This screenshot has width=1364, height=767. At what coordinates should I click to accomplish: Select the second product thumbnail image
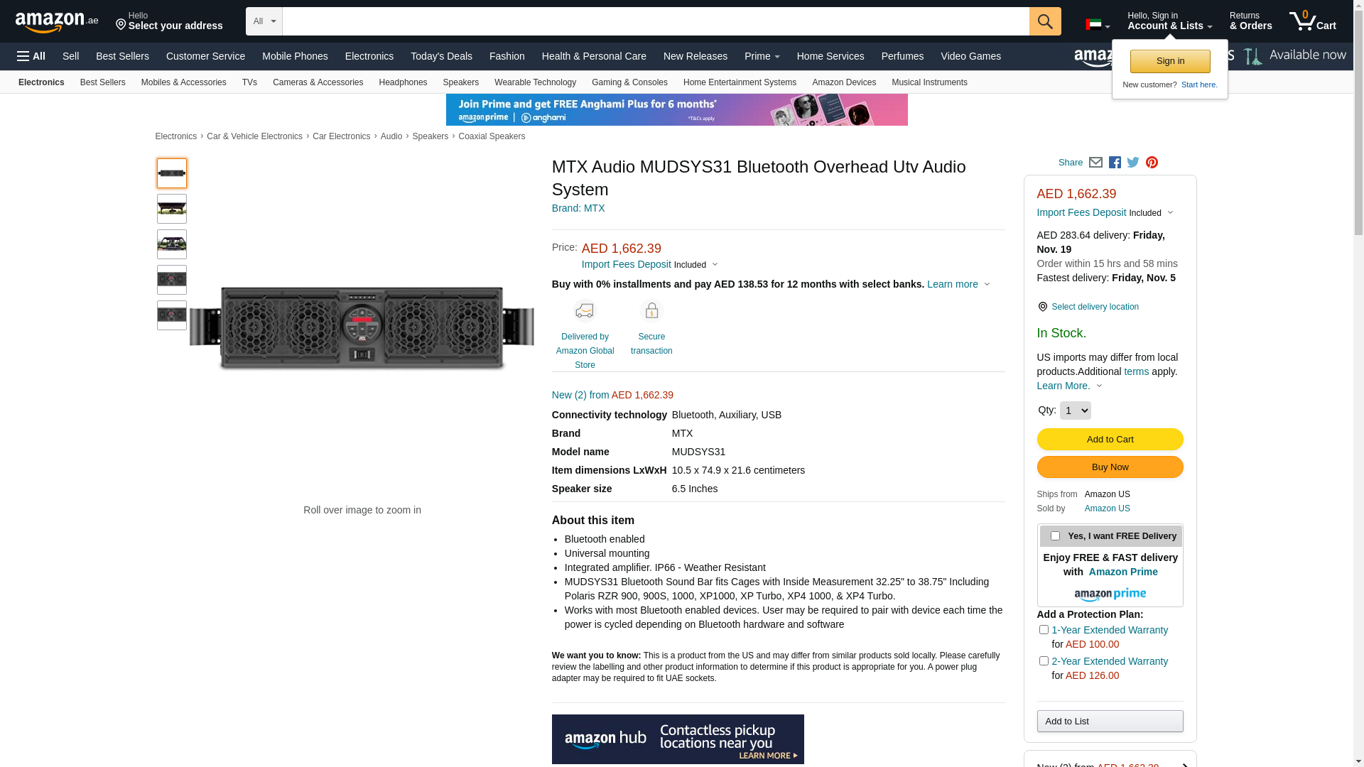[172, 209]
